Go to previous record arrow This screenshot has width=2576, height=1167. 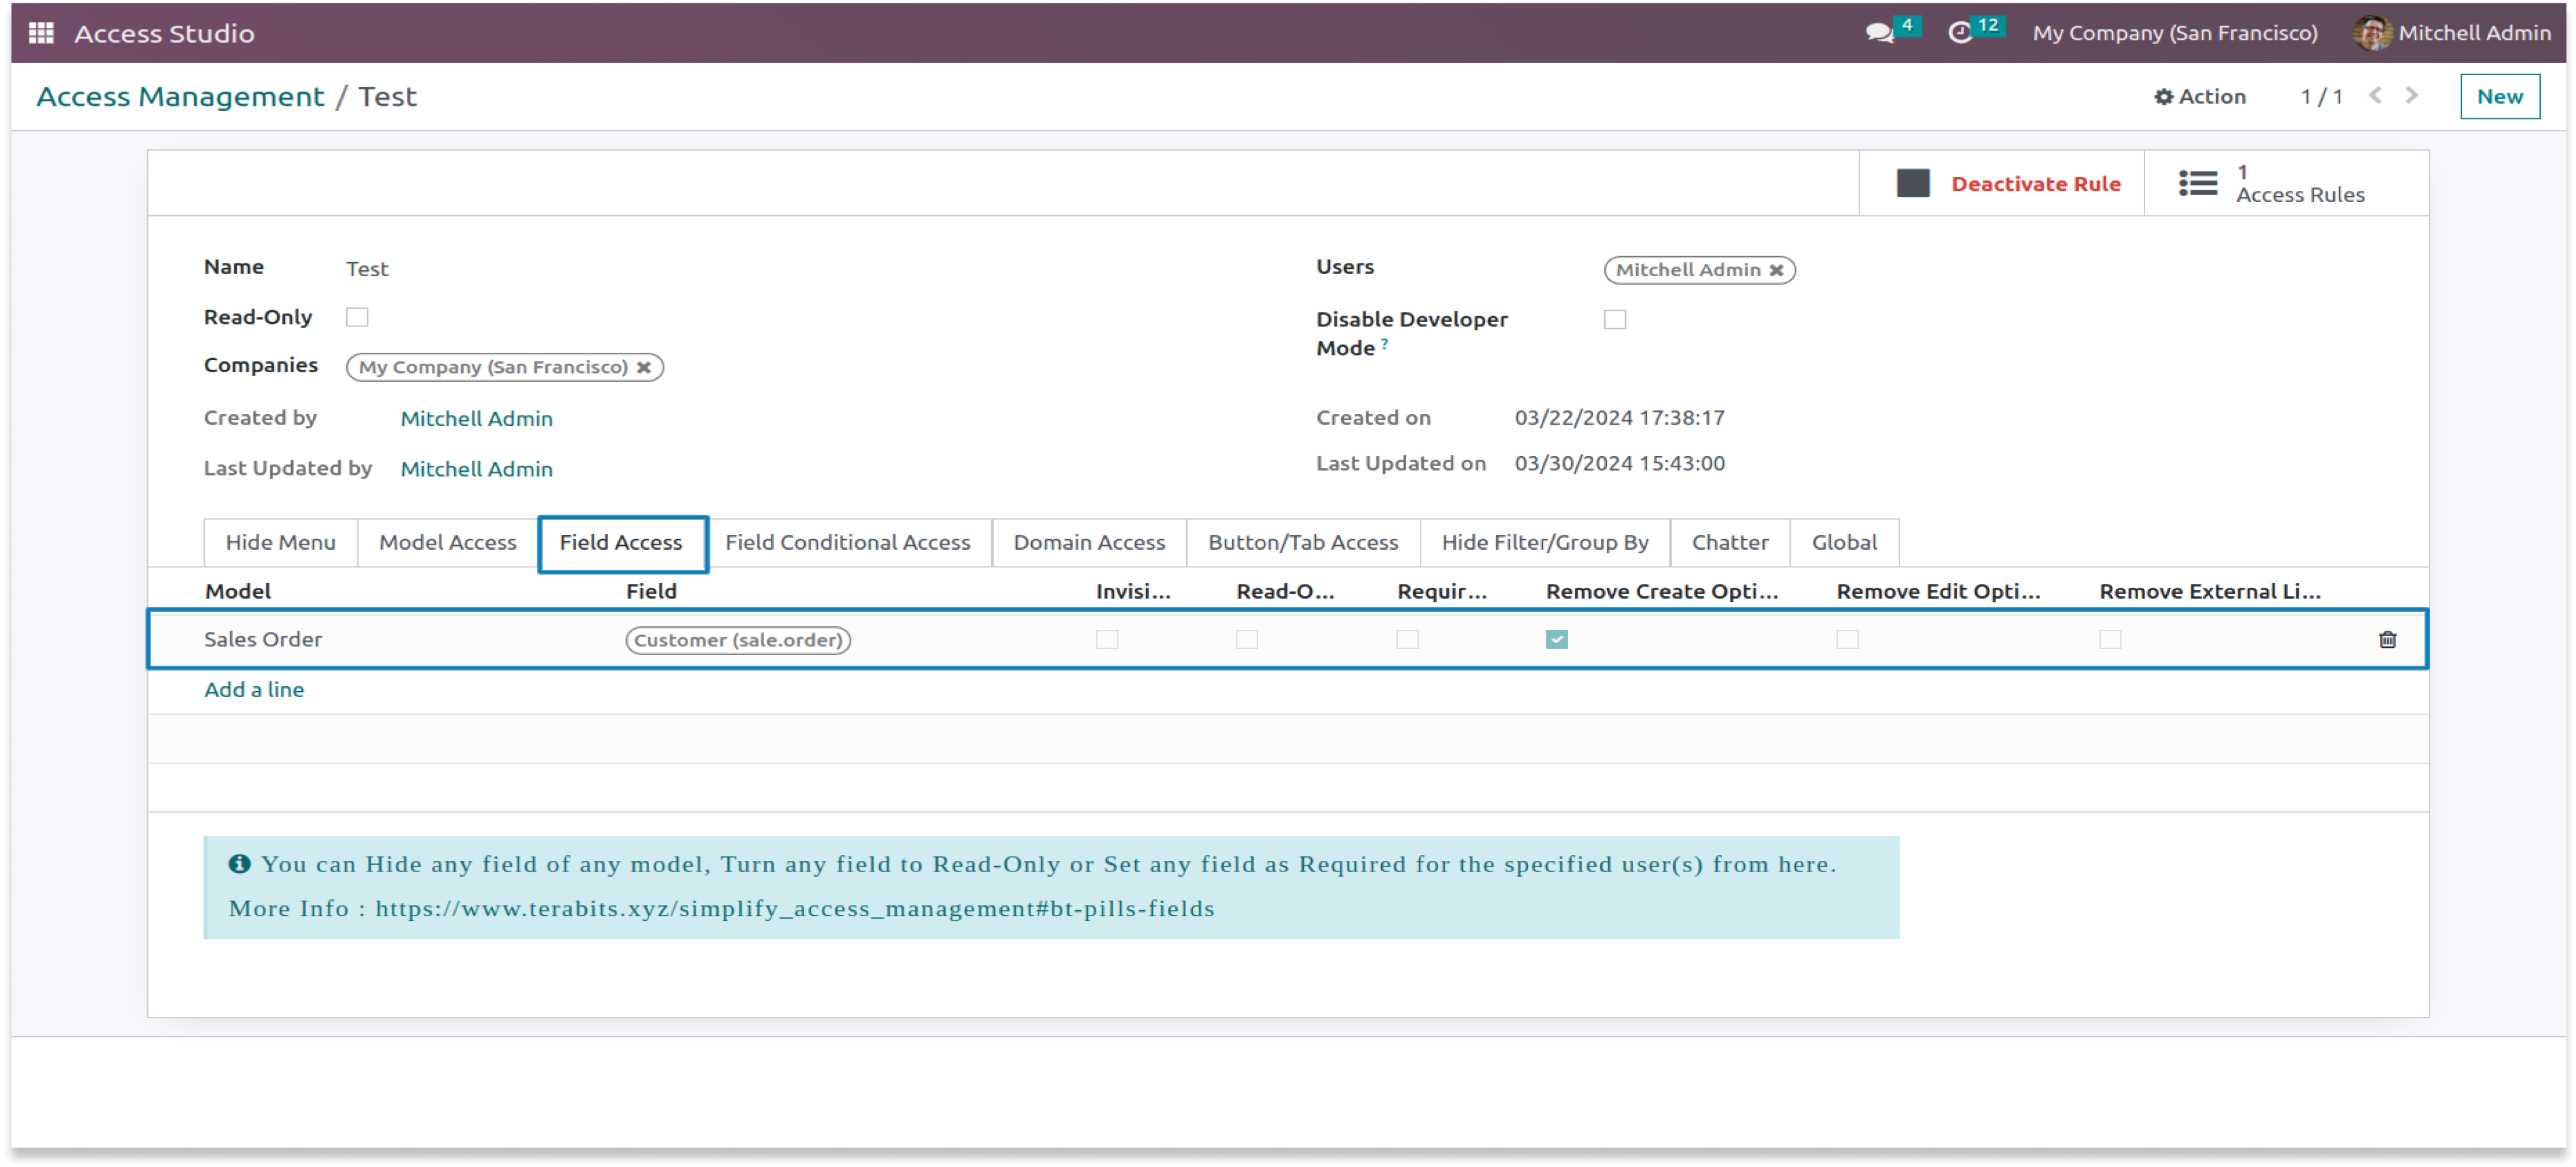click(2375, 95)
